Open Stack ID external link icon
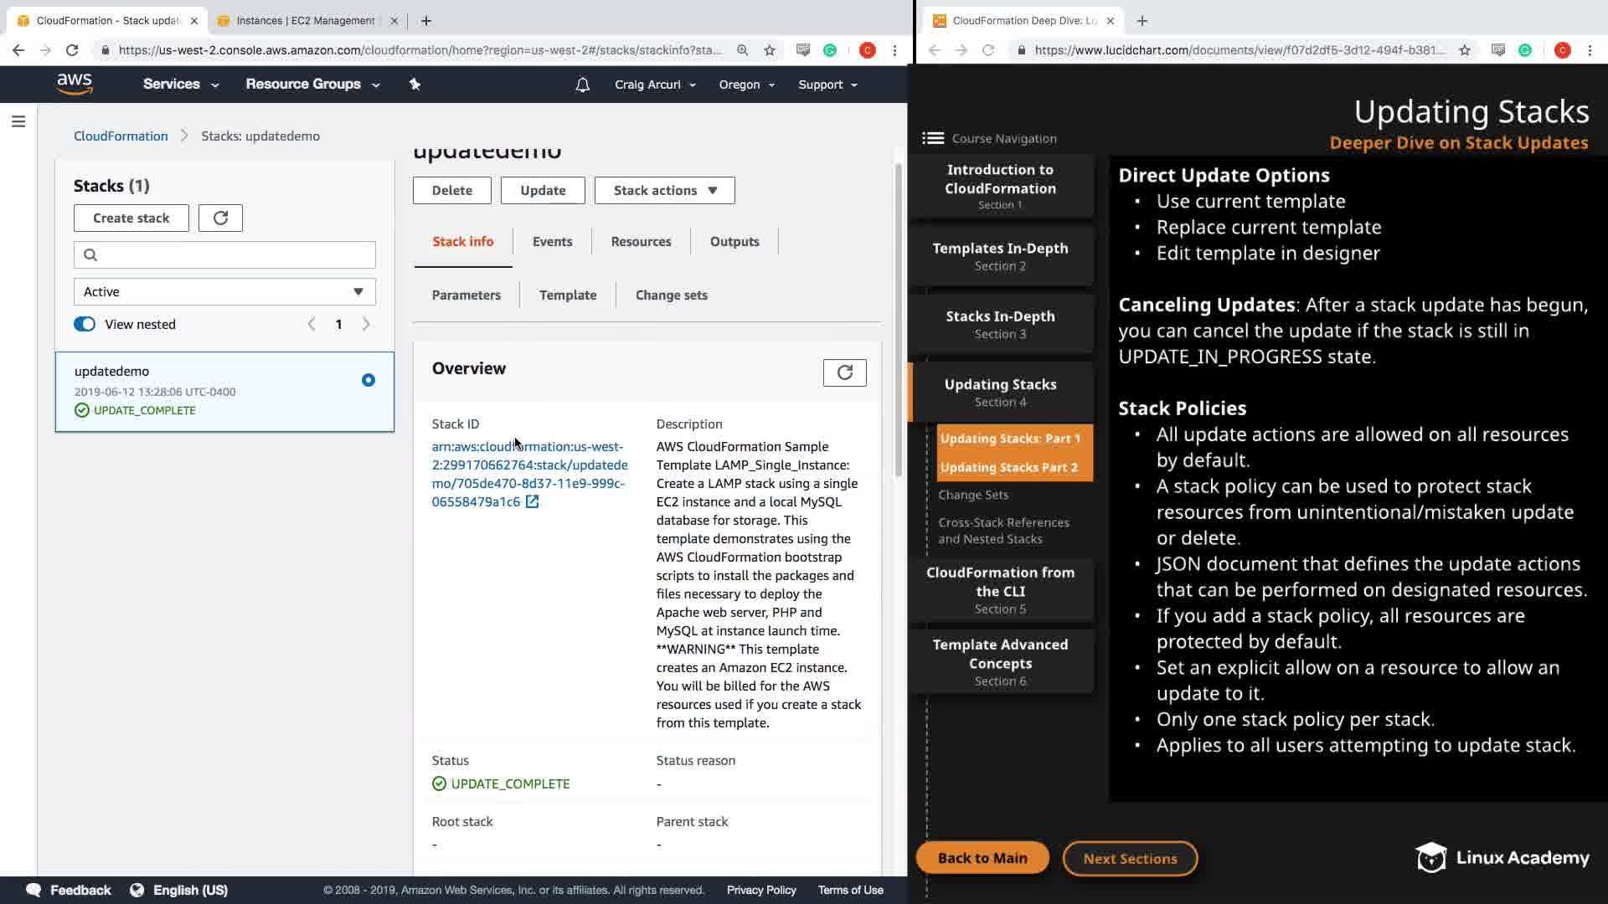 (532, 501)
